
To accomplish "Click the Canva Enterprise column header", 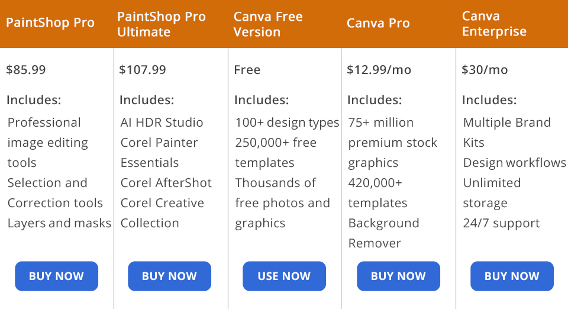I will click(x=494, y=24).
